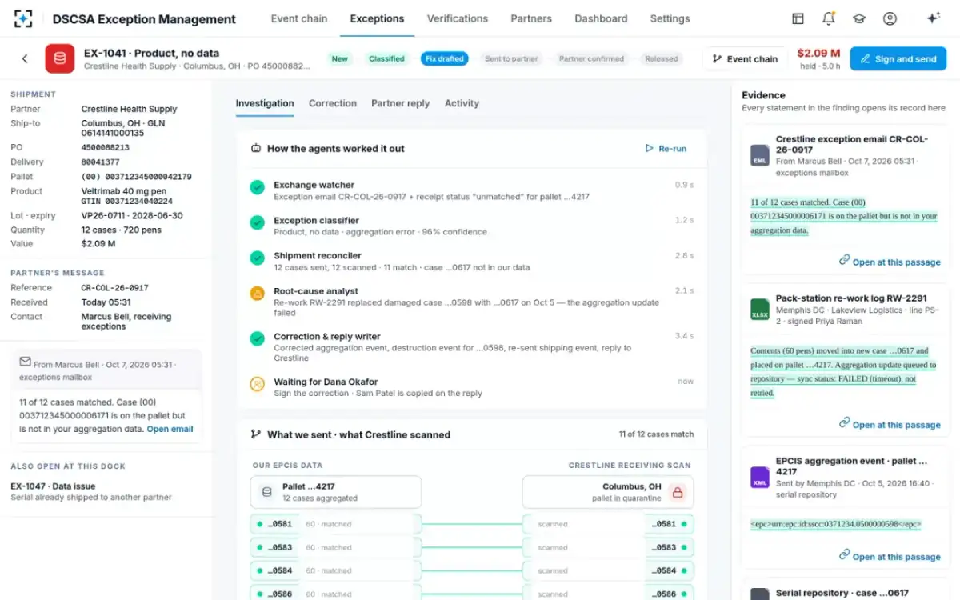Click Exception classifier green check icon

(258, 222)
